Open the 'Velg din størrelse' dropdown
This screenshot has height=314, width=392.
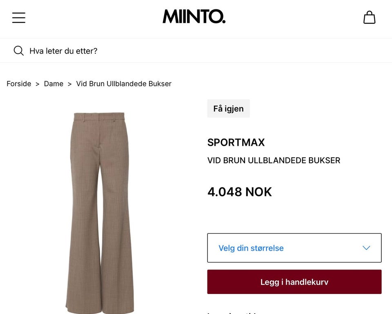tap(294, 248)
